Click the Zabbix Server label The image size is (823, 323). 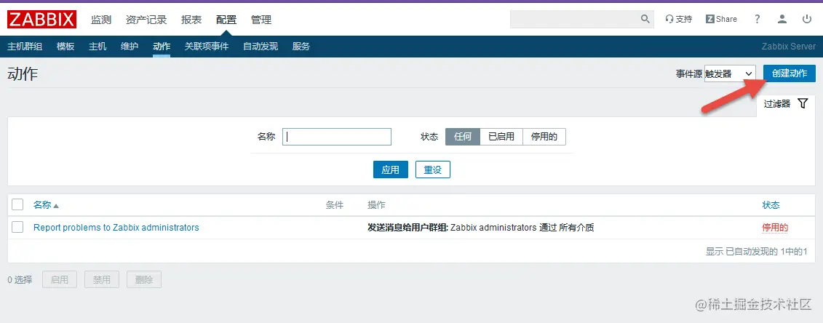point(789,46)
